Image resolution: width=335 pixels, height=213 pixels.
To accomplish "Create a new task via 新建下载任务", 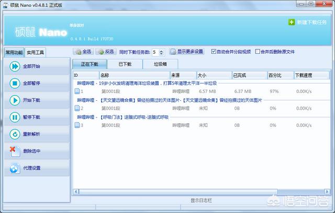I will tap(308, 22).
